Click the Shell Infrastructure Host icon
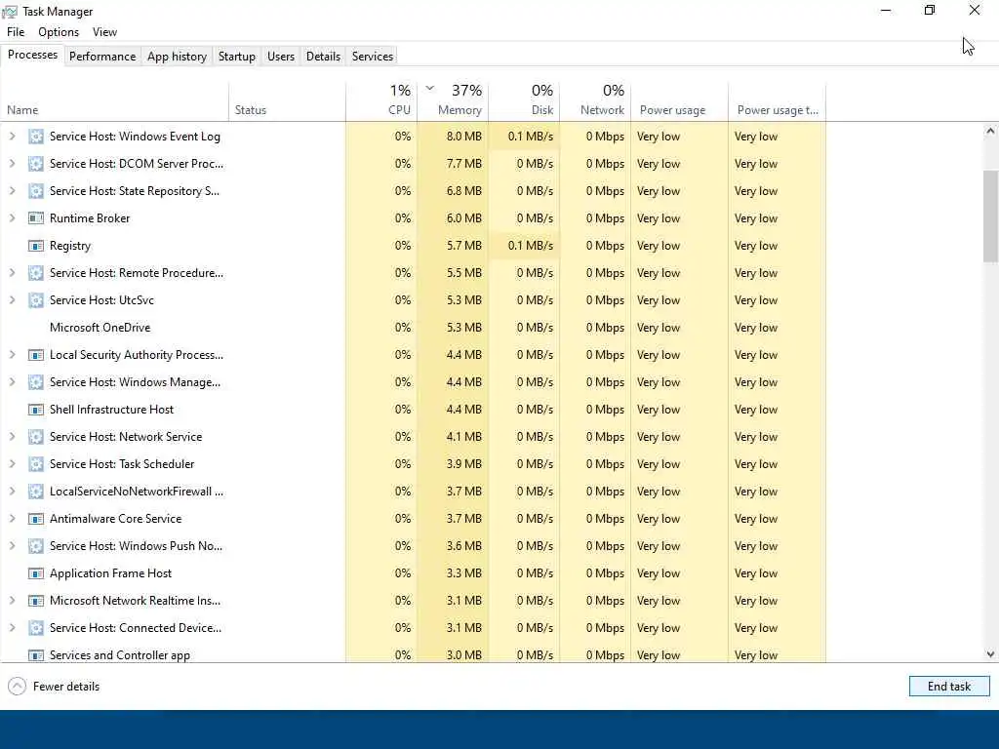 coord(36,410)
